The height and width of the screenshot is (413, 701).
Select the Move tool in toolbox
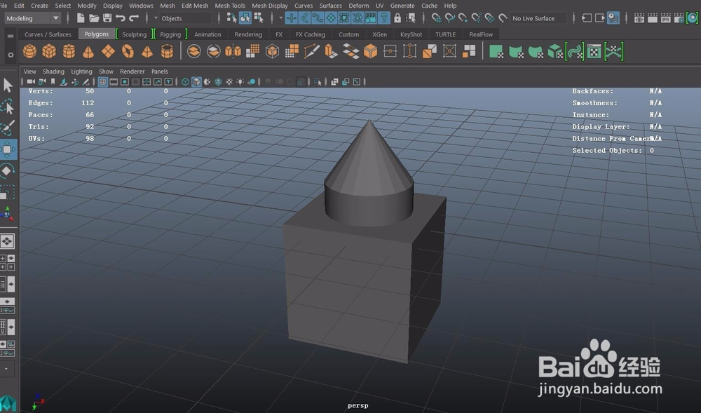click(x=8, y=149)
